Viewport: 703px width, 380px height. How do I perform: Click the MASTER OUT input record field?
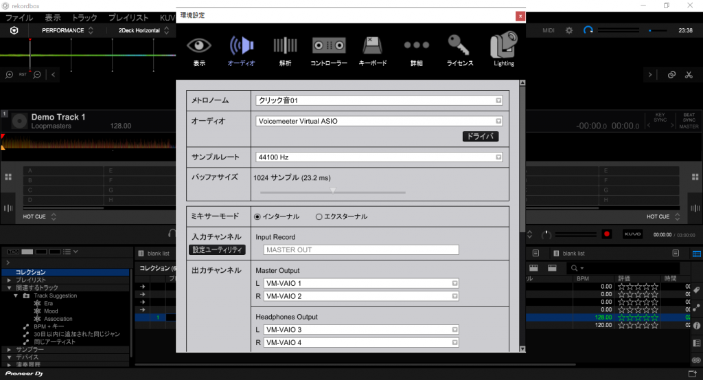[x=361, y=250]
